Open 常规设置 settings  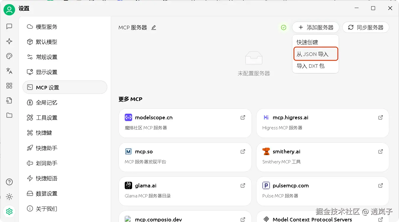click(65, 57)
